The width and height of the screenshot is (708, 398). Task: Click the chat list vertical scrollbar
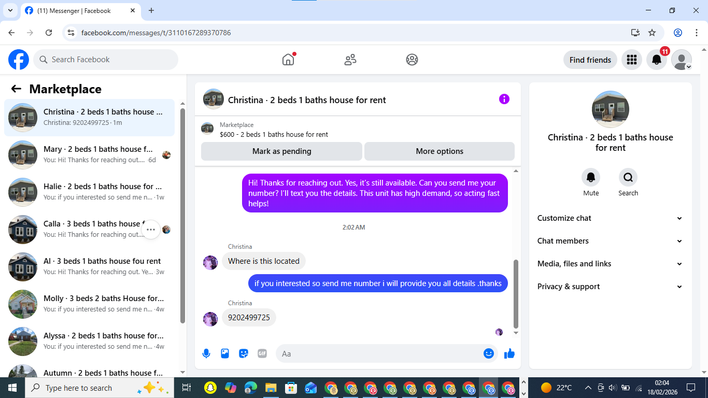182,216
